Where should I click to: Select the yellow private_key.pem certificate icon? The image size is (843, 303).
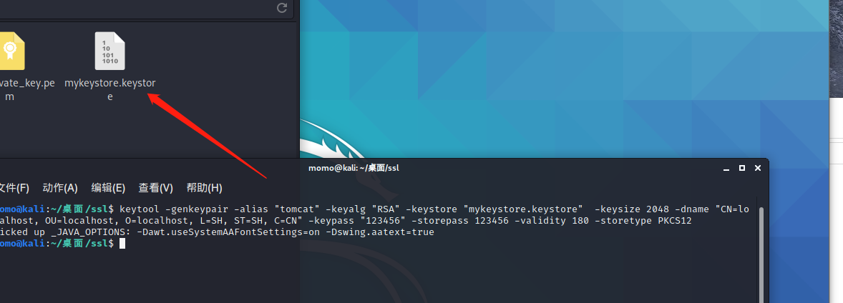pyautogui.click(x=10, y=51)
